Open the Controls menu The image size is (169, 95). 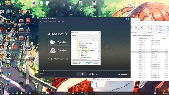45,22
